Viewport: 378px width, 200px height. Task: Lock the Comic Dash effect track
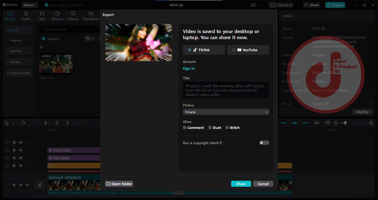pos(14,150)
